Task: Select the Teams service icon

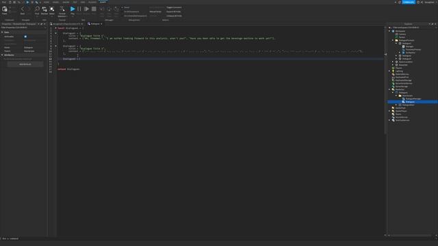Action: pos(393,114)
